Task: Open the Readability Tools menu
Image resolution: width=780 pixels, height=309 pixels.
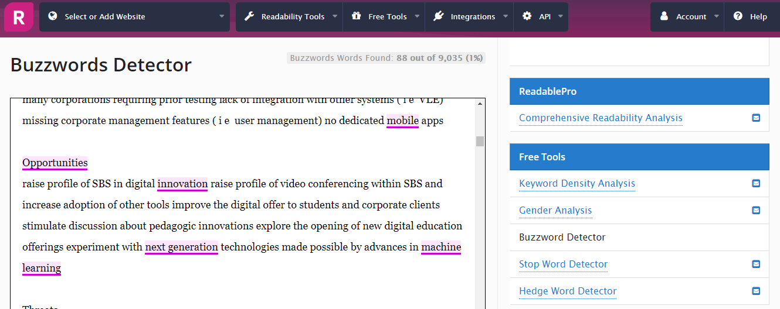Action: click(289, 17)
